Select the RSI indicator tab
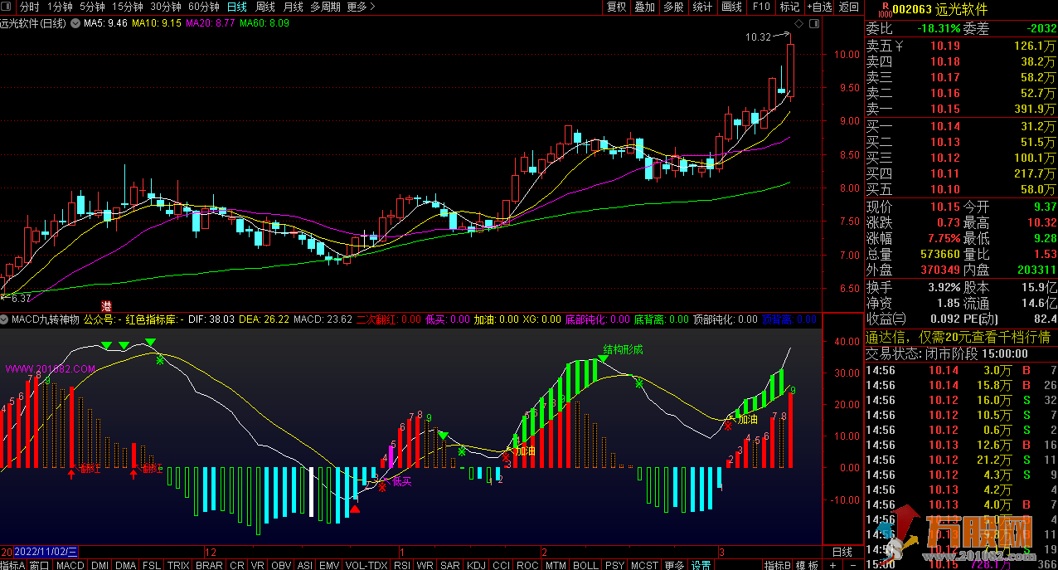The width and height of the screenshot is (1058, 570). (x=402, y=564)
